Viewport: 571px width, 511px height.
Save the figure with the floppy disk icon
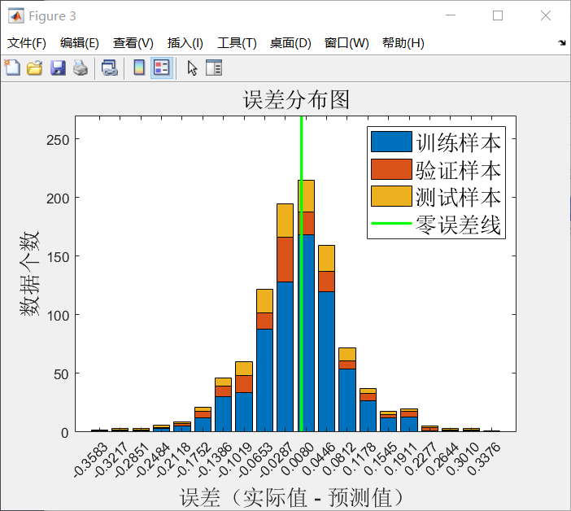58,68
